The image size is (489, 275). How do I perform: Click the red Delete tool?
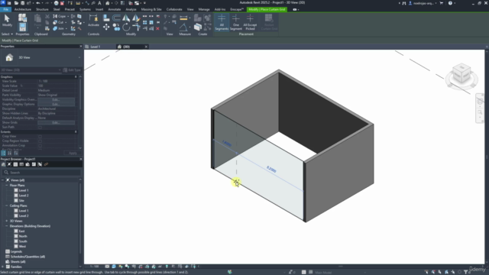[x=158, y=28]
